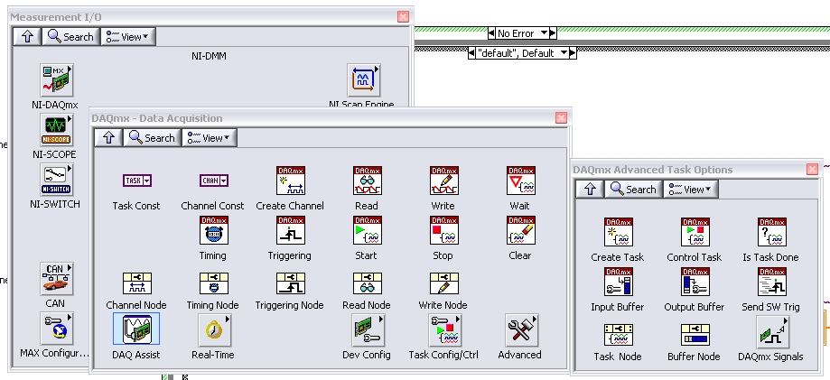Open the MAX Configuration subpalette icon

[x=56, y=329]
